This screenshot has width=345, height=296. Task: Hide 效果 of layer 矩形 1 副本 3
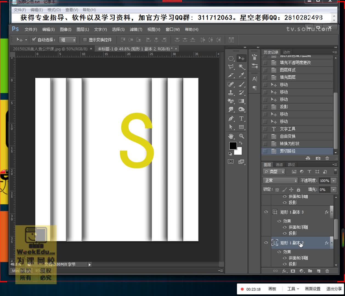pos(279,221)
